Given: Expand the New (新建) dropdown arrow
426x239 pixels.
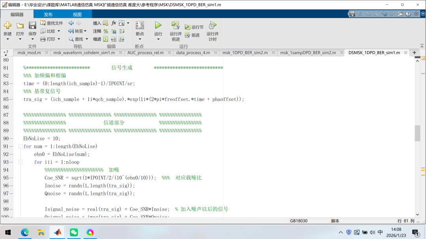Looking at the screenshot, I should (7, 39).
